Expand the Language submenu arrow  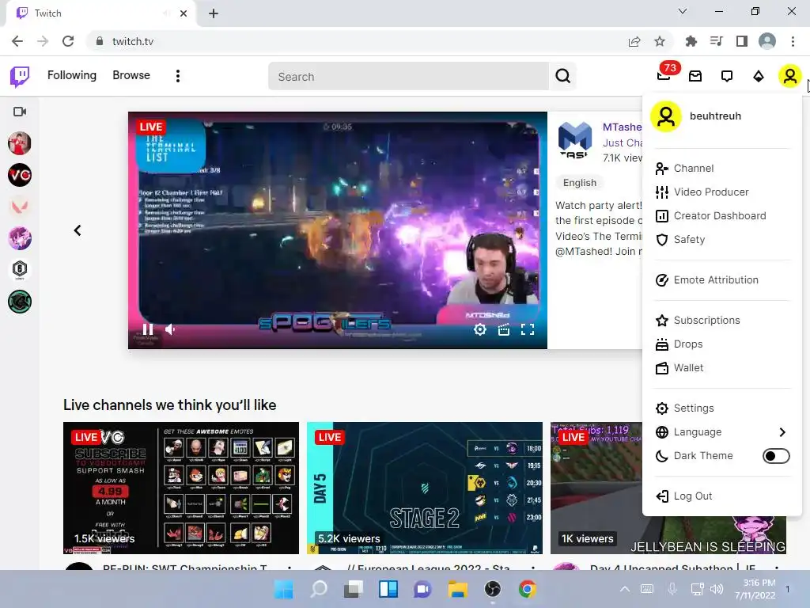coord(782,431)
